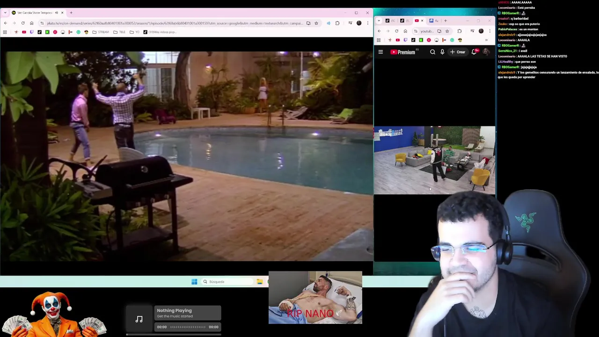
Task: Open the Mira videos pop TikTok bookmark
Action: tap(160, 32)
